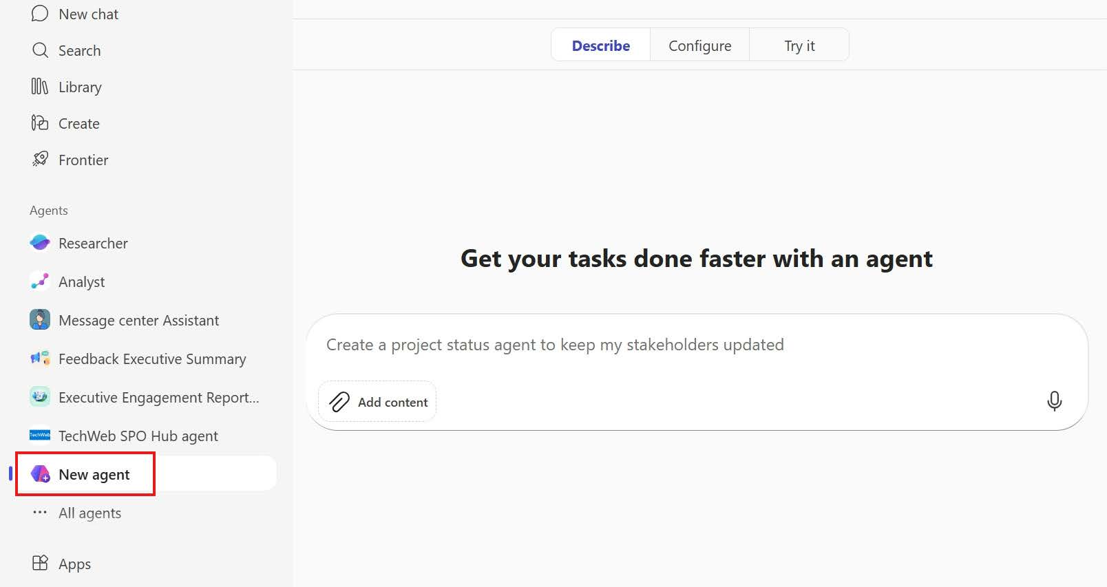Select the Researcher agent name
1107x587 pixels.
click(x=93, y=243)
